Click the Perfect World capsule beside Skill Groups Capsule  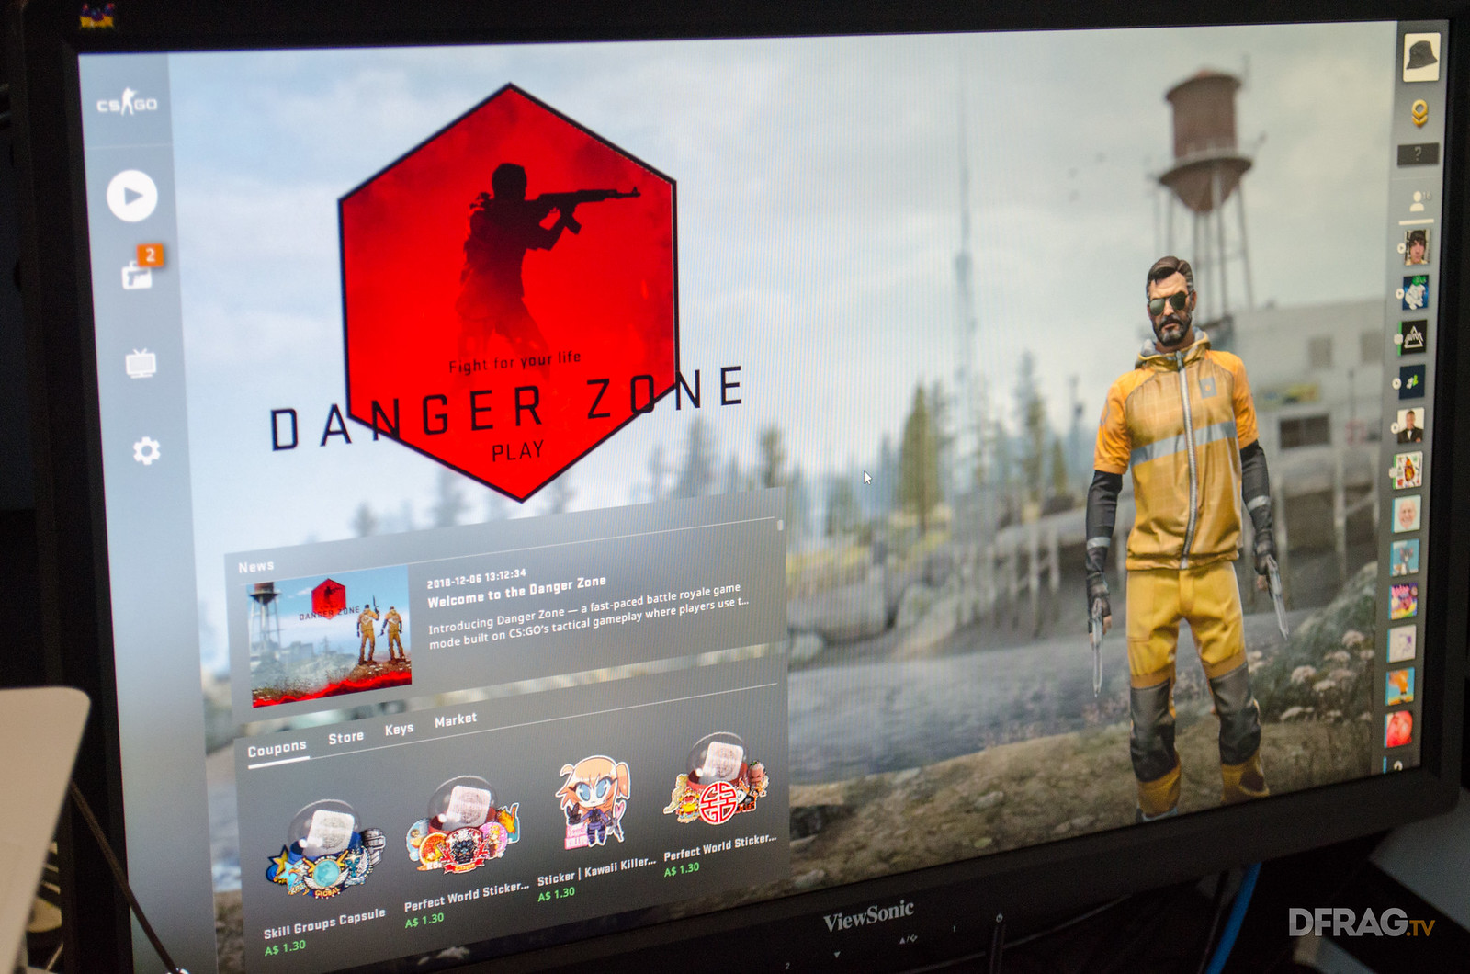tap(462, 827)
